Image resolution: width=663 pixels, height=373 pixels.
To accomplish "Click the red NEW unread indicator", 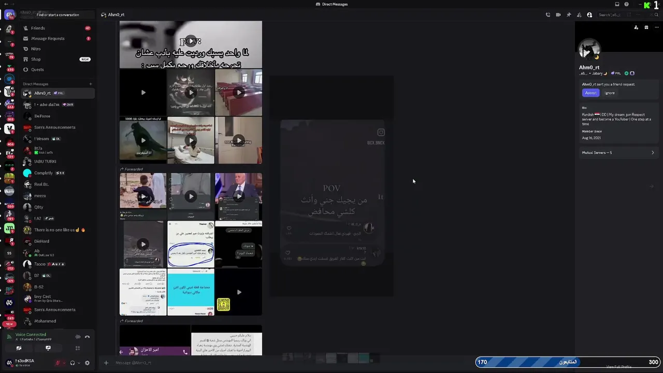I will (x=9, y=324).
